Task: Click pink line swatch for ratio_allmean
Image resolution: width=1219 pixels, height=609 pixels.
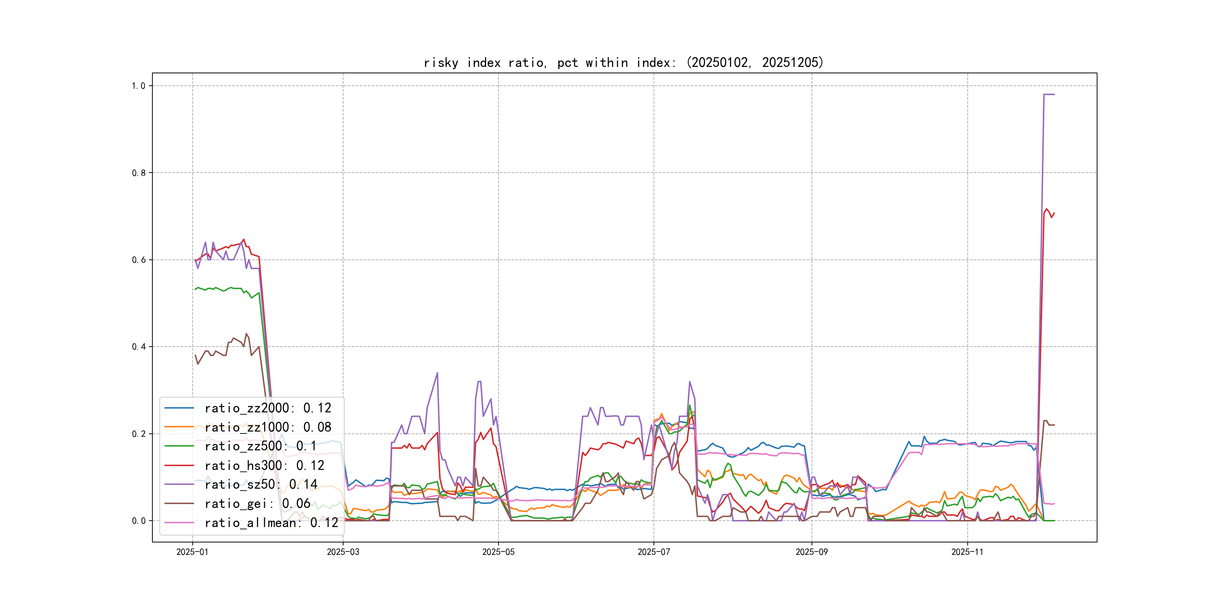Action: (x=179, y=523)
